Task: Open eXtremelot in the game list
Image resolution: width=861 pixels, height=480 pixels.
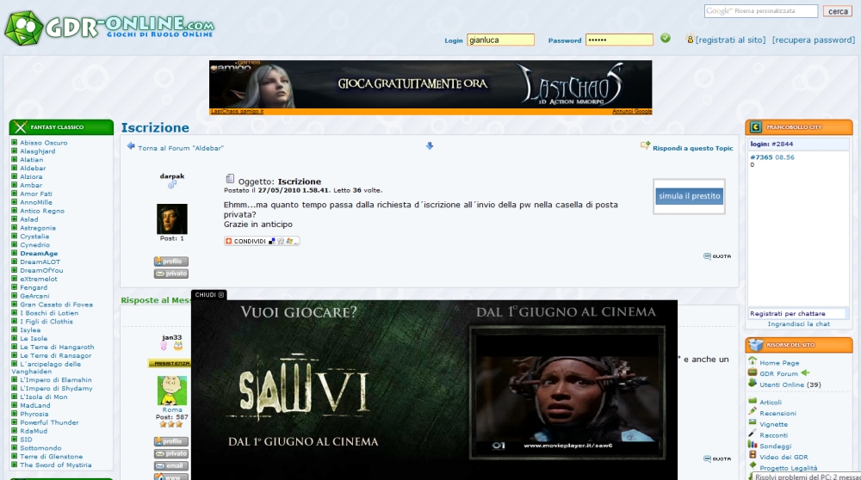Action: point(39,279)
